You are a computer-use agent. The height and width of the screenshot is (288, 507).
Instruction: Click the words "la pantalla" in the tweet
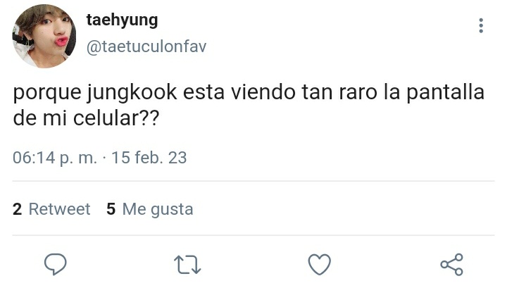click(434, 93)
